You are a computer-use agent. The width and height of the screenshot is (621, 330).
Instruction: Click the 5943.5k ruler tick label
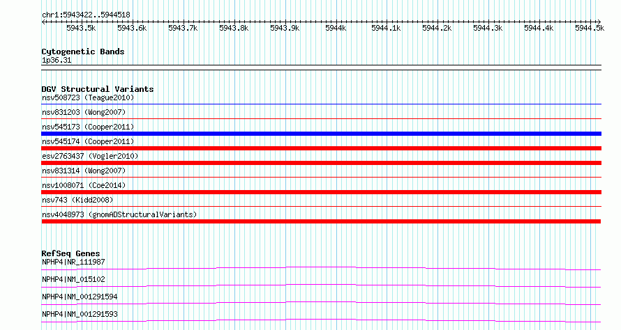(x=81, y=28)
